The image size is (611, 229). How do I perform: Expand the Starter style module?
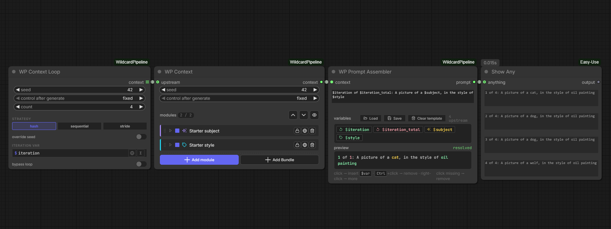pyautogui.click(x=171, y=145)
